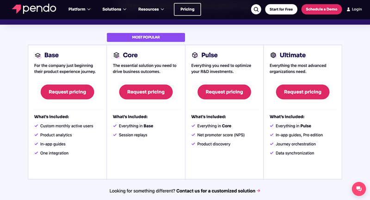Image resolution: width=370 pixels, height=200 pixels.
Task: Request pricing for the Pulse plan
Action: coord(224,92)
